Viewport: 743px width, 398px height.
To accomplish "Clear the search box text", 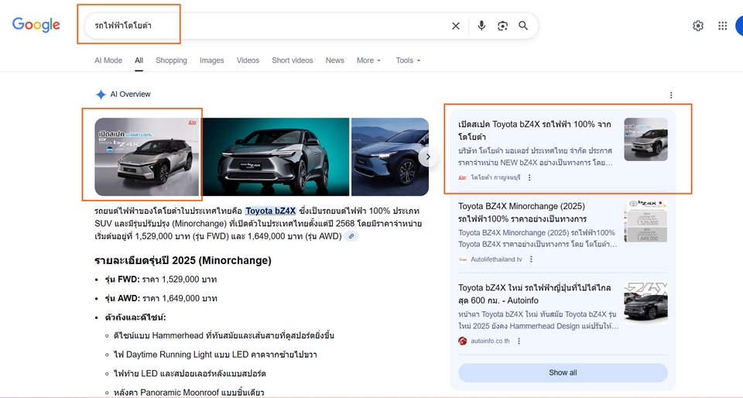I will 456,26.
